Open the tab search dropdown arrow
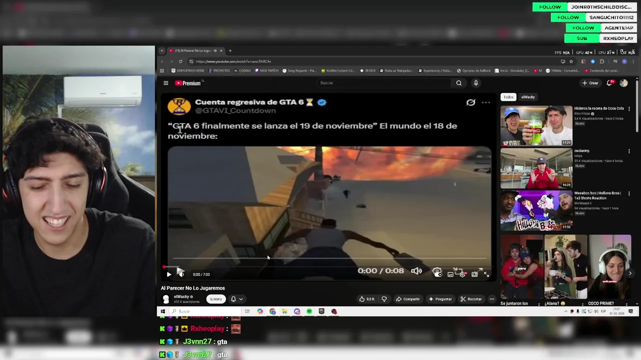641x360 pixels. 162,50
